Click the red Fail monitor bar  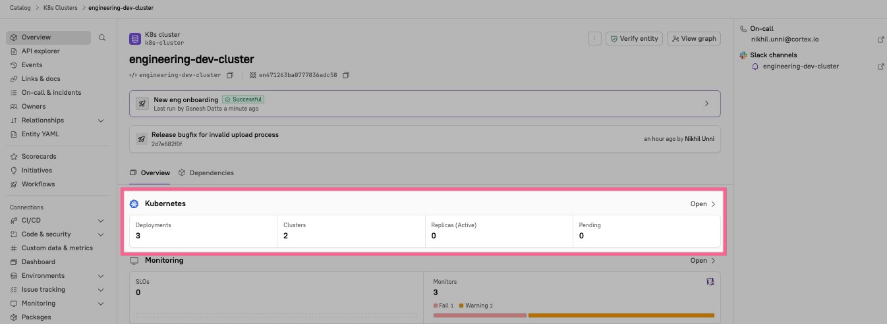click(x=480, y=315)
